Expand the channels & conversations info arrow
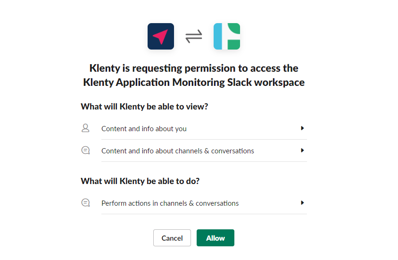This screenshot has width=398, height=260. pos(302,151)
